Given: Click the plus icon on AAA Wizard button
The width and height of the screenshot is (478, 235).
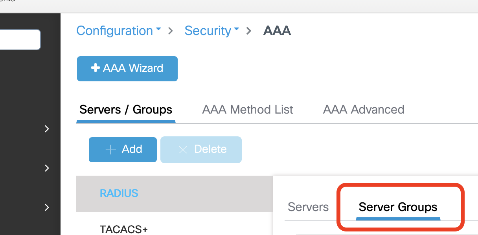Looking at the screenshot, I should click(x=95, y=68).
